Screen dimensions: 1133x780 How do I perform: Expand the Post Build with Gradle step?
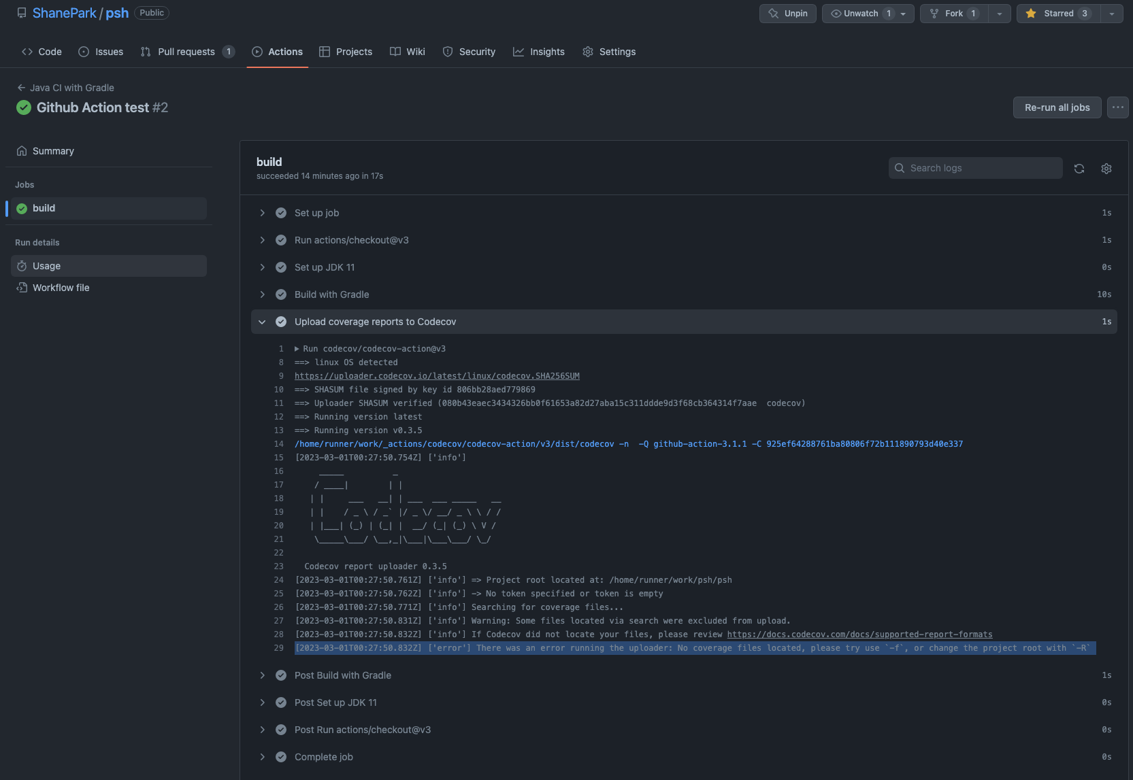tap(684, 675)
